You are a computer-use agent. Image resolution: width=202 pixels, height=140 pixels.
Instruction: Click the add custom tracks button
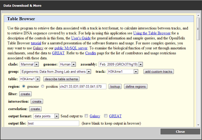[159, 71]
